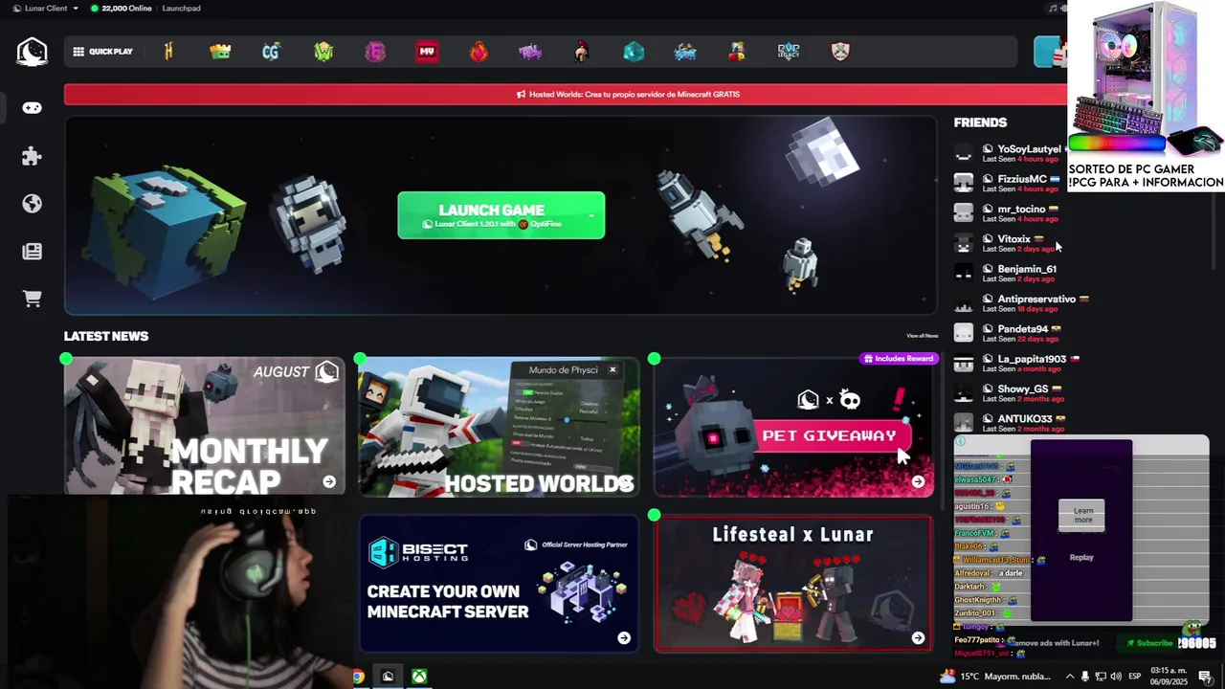Select the red MU server icon
Image resolution: width=1225 pixels, height=689 pixels.
[427, 52]
